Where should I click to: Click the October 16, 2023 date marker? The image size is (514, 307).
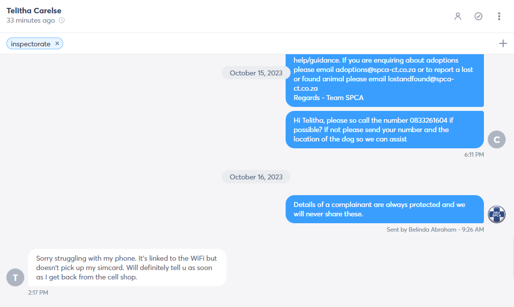point(256,177)
